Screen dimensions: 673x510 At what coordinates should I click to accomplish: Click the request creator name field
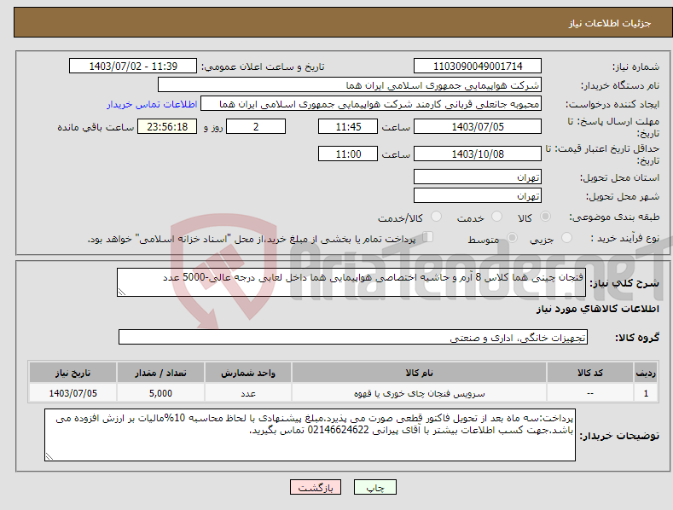point(371,104)
